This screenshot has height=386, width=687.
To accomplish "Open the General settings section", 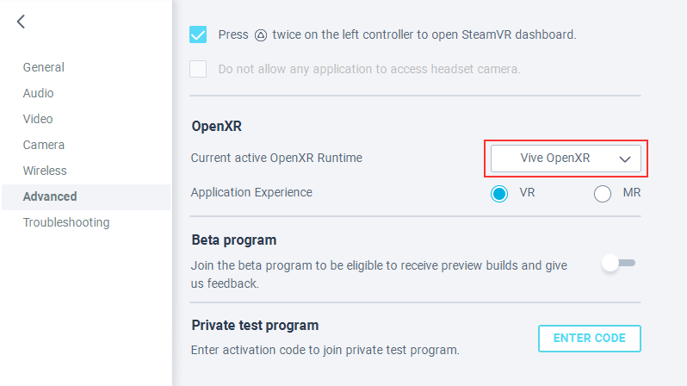I will point(44,67).
